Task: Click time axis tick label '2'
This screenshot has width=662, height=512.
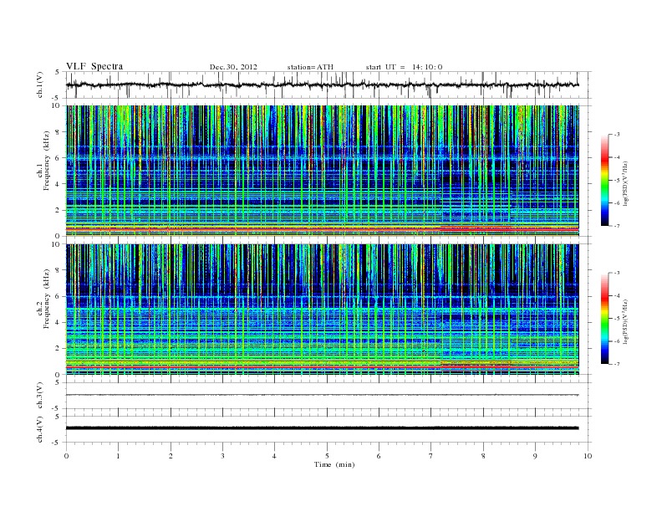Action: [x=171, y=456]
